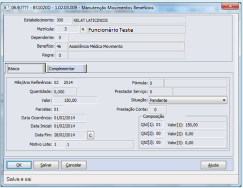This screenshot has width=243, height=188.
Task: Switch to the Complementar tab
Action: 67,69
